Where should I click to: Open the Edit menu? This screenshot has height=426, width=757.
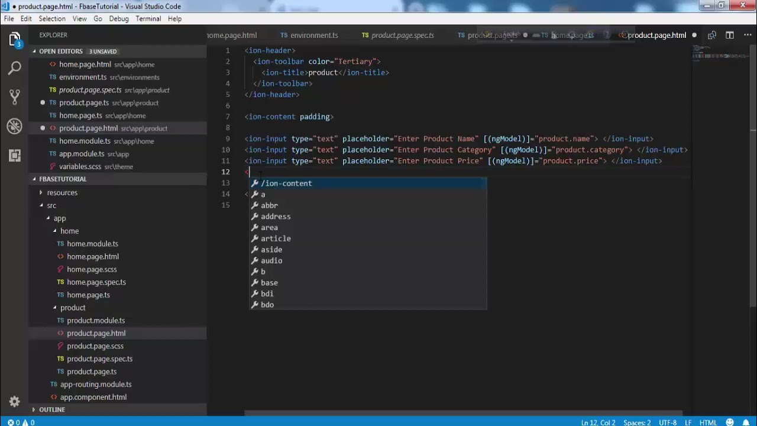click(26, 19)
